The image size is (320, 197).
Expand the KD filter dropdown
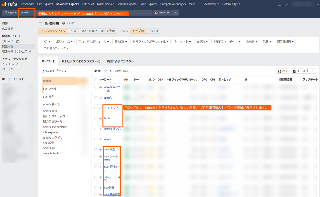(x=46, y=41)
